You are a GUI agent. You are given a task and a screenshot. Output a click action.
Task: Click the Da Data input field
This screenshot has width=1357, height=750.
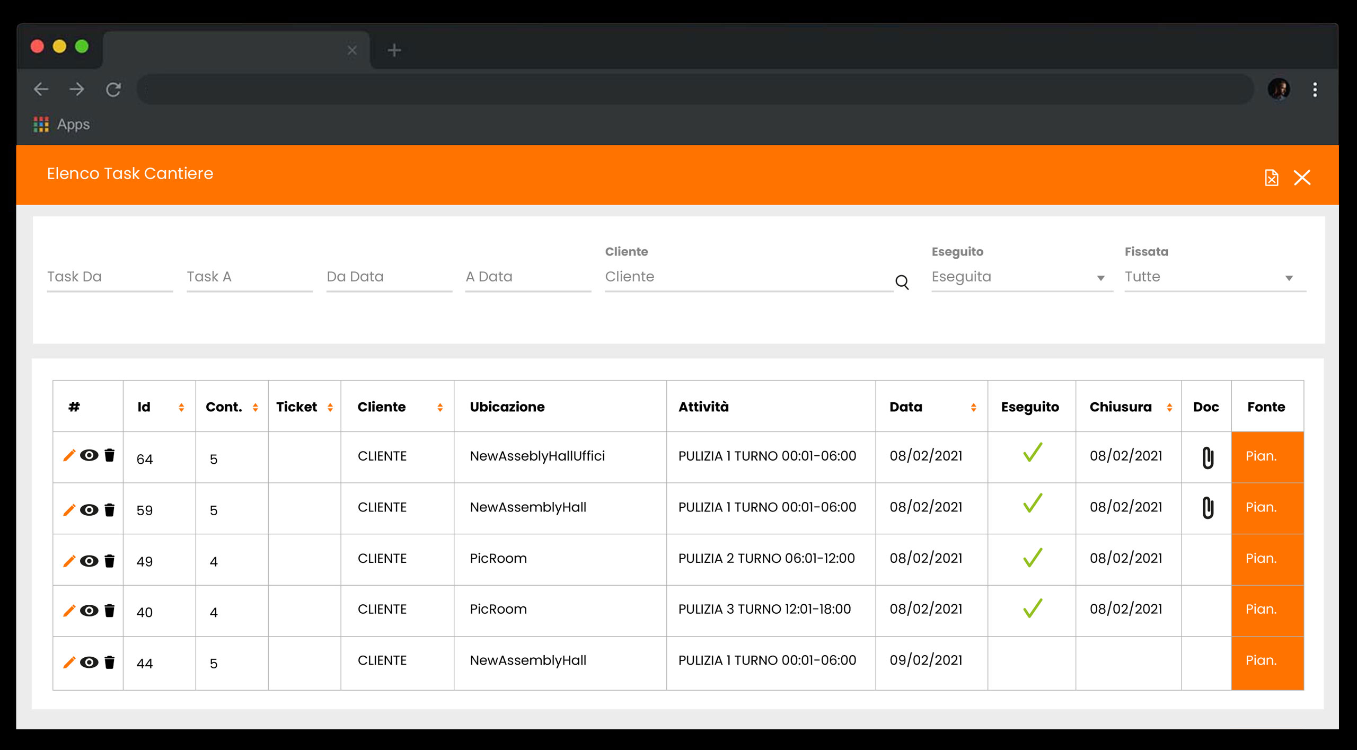pyautogui.click(x=389, y=277)
